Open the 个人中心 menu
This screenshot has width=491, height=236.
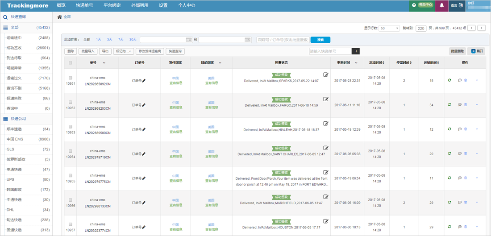point(187,5)
